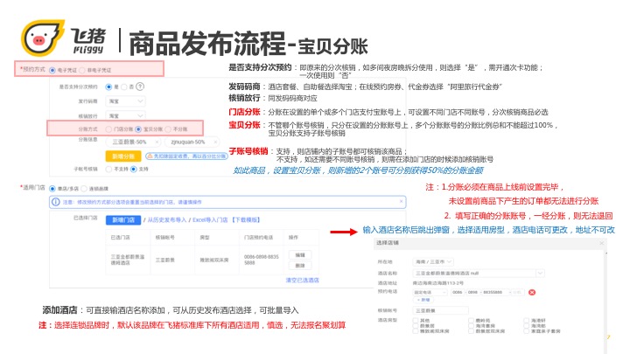The image size is (630, 354).
Task: Click the Fliggy pig logo
Action: pos(42,38)
